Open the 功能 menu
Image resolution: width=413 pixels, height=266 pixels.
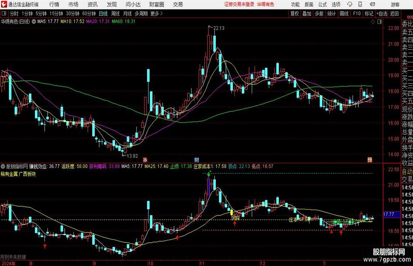295,4
